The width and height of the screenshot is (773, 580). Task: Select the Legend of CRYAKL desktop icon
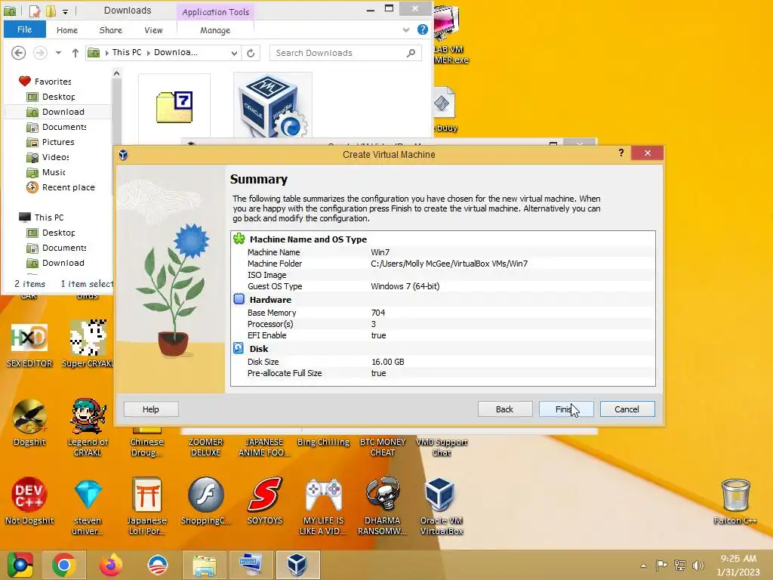coord(88,427)
